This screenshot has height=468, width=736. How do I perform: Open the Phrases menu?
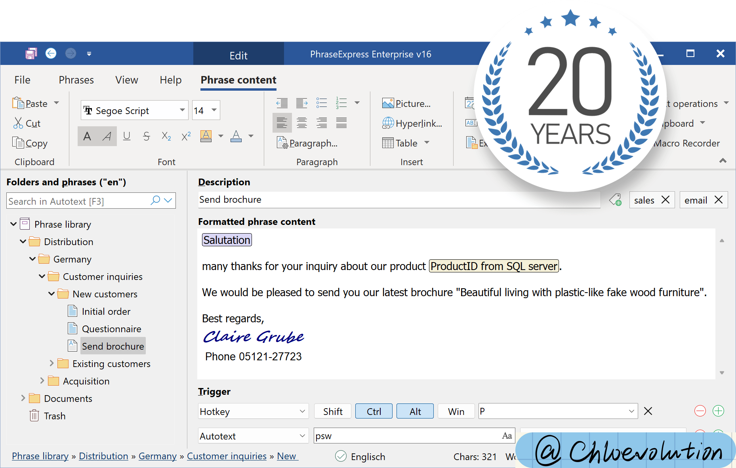tap(76, 80)
